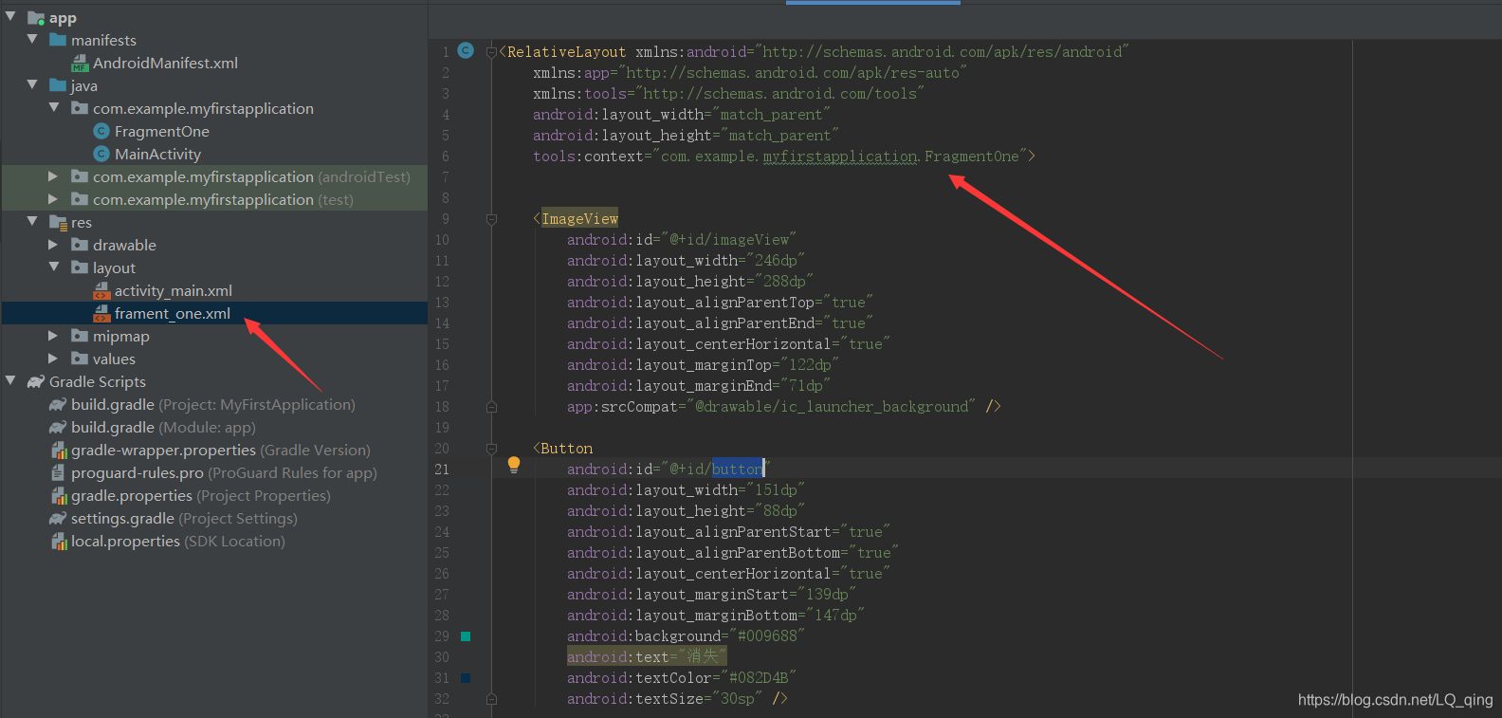
Task: Click the android:textSize="30sp" line
Action: tap(677, 699)
